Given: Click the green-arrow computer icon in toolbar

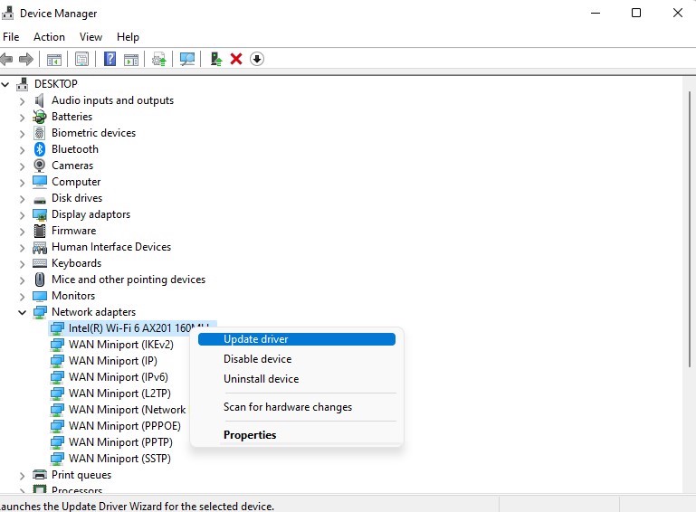Looking at the screenshot, I should pos(215,59).
